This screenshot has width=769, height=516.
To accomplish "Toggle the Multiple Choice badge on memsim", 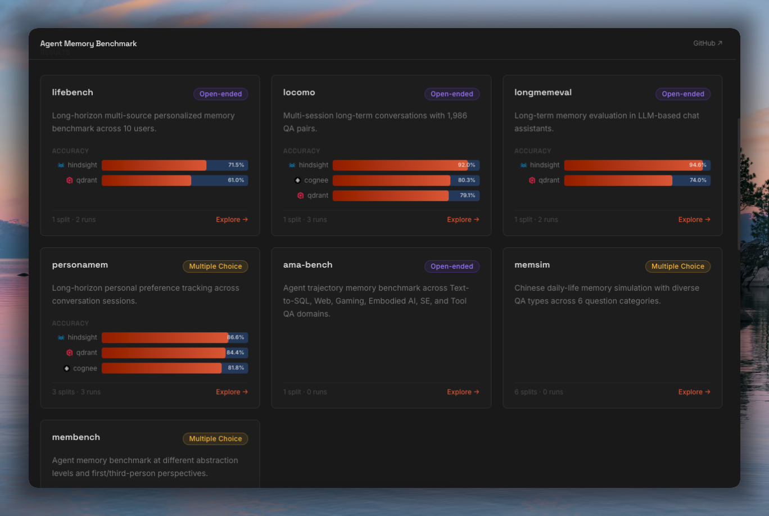I will 678,266.
